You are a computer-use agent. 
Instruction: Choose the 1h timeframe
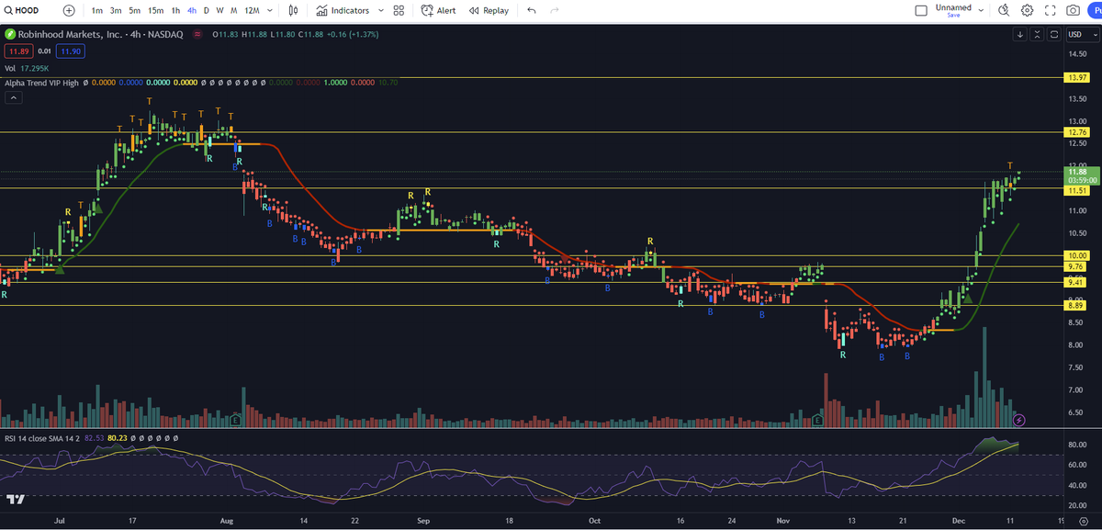pos(175,11)
